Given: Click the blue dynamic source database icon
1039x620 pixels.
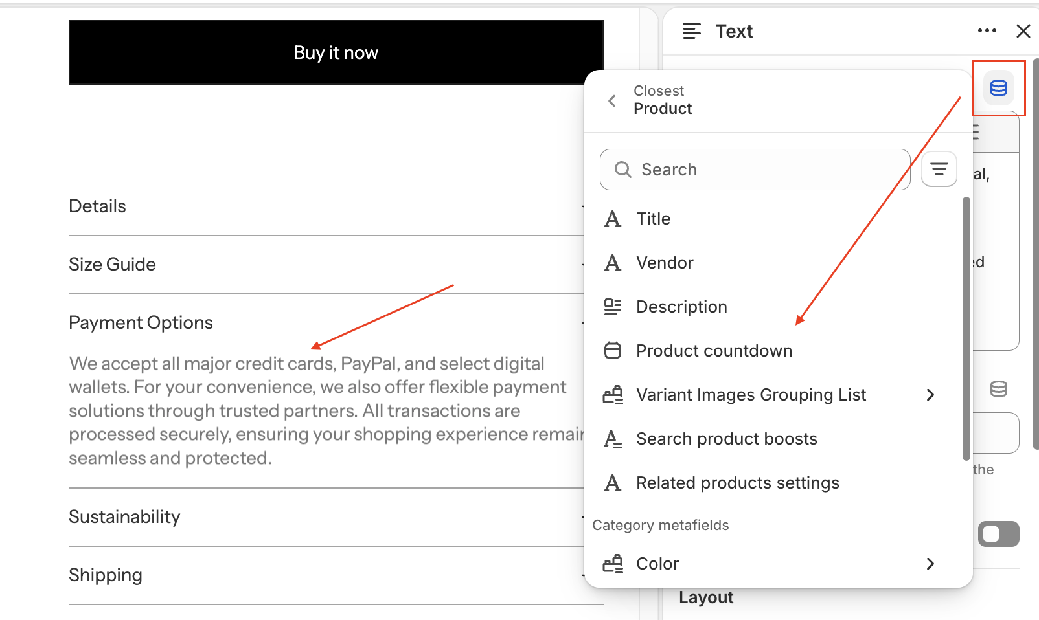Looking at the screenshot, I should (x=998, y=88).
